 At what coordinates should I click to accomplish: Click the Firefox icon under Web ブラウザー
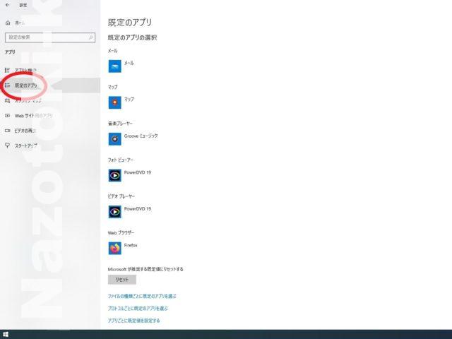[x=115, y=248]
